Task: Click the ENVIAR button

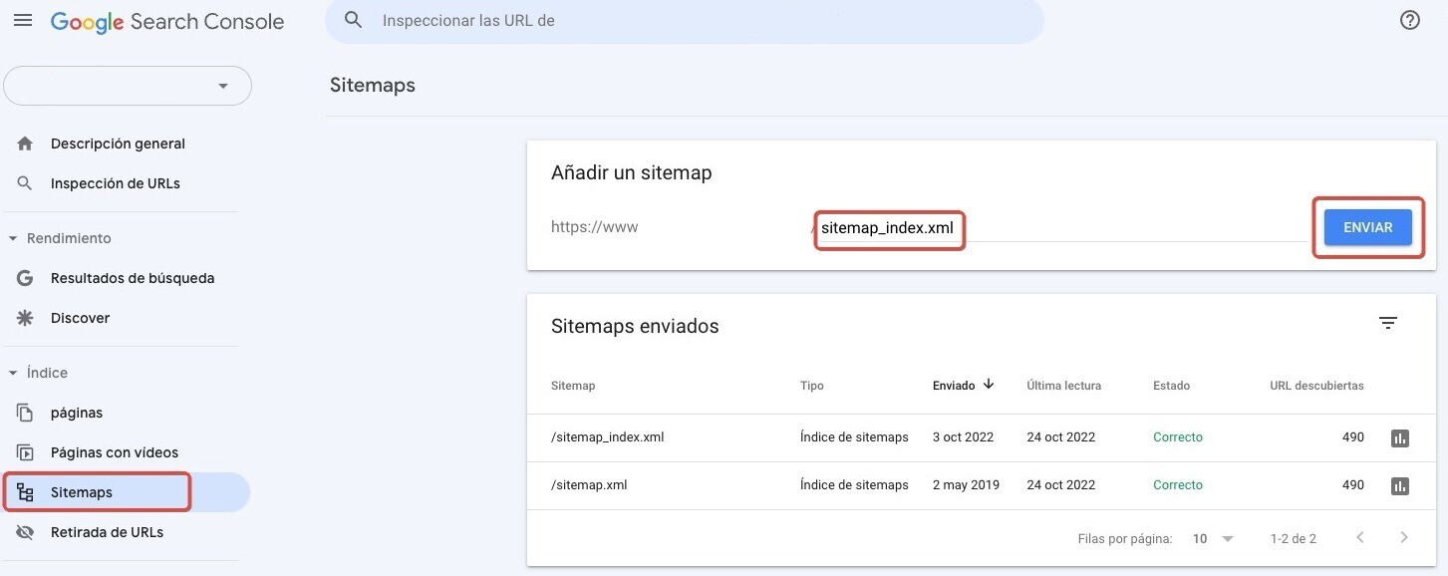Action: 1368,227
